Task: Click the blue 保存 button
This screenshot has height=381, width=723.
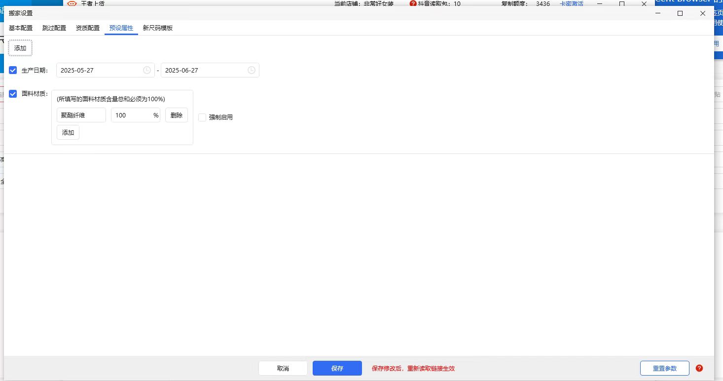Action: click(337, 368)
